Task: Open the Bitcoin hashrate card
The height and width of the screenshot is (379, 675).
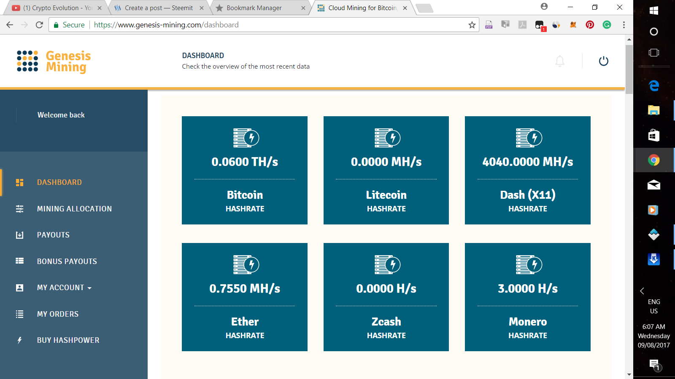Action: coord(245,170)
